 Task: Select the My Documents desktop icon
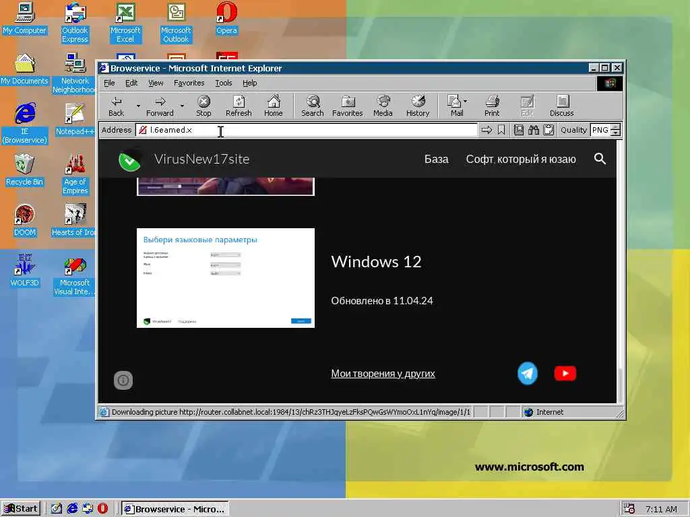pyautogui.click(x=24, y=69)
